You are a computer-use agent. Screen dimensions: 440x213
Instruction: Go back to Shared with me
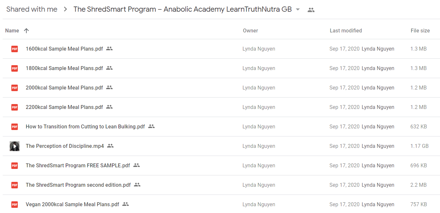[x=32, y=9]
